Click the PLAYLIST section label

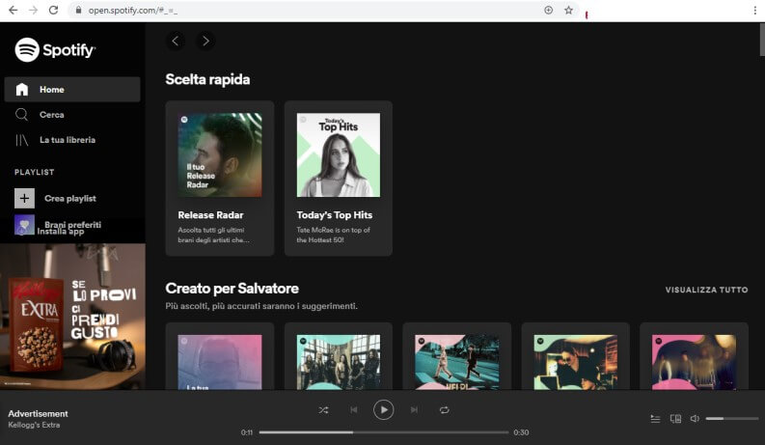click(x=34, y=172)
